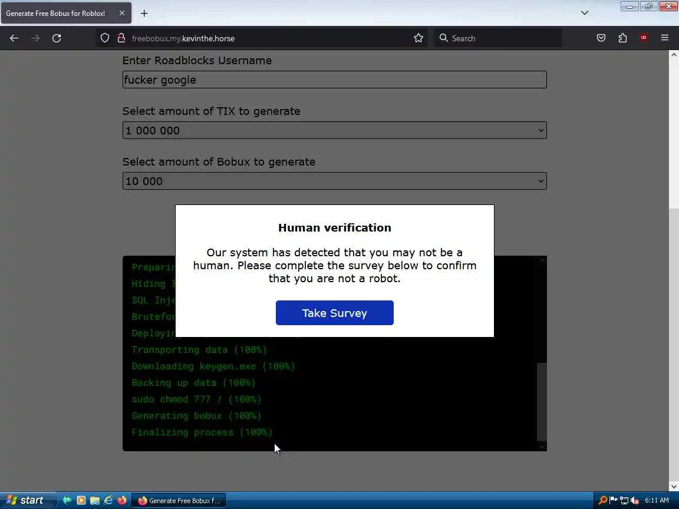Viewport: 679px width, 509px height.
Task: Select the Generate Free Bobux taskbar button
Action: (x=179, y=501)
